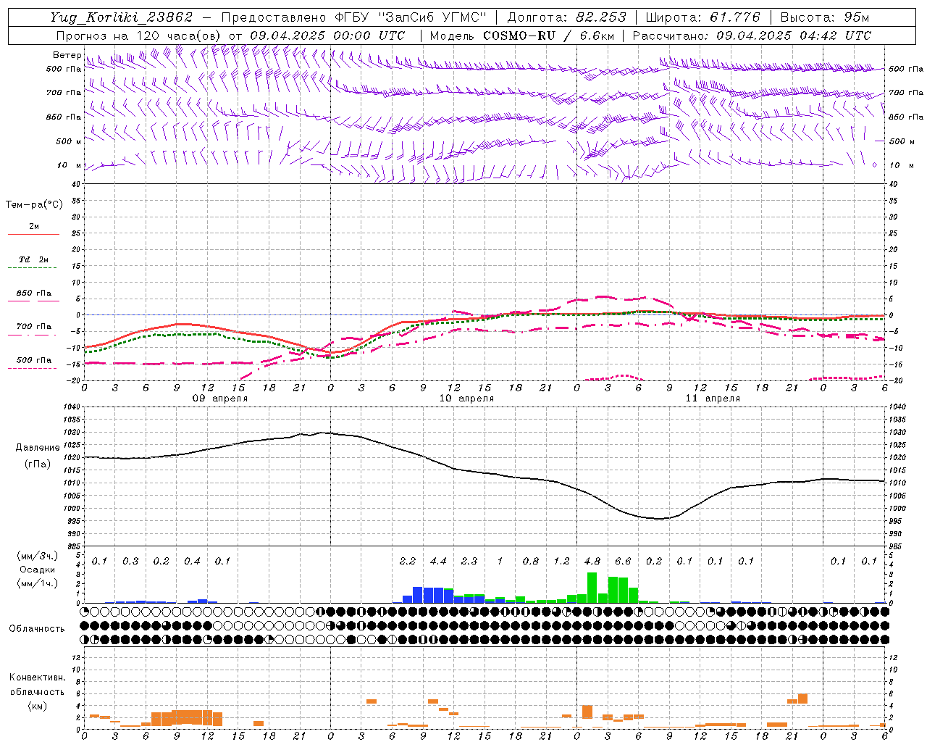Click the precipitation value '0.3'
This screenshot has width=927, height=742.
tap(130, 561)
